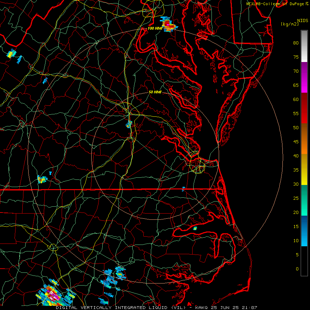Select the 60 value on the VIL scale

pos(296,100)
